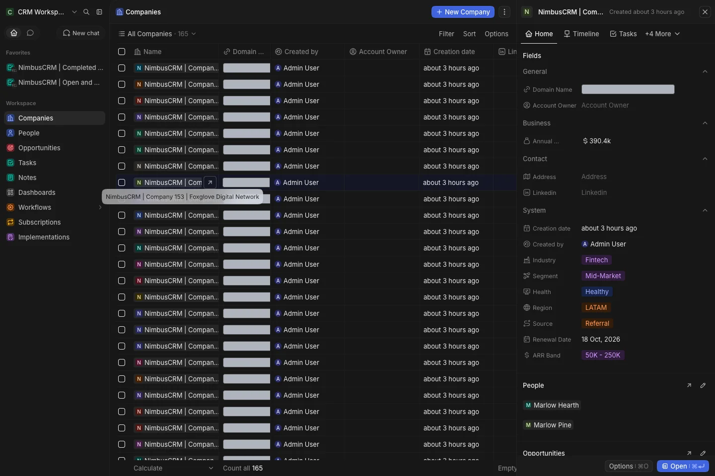This screenshot has height=476, width=715.
Task: Click the Open record button
Action: pyautogui.click(x=683, y=466)
